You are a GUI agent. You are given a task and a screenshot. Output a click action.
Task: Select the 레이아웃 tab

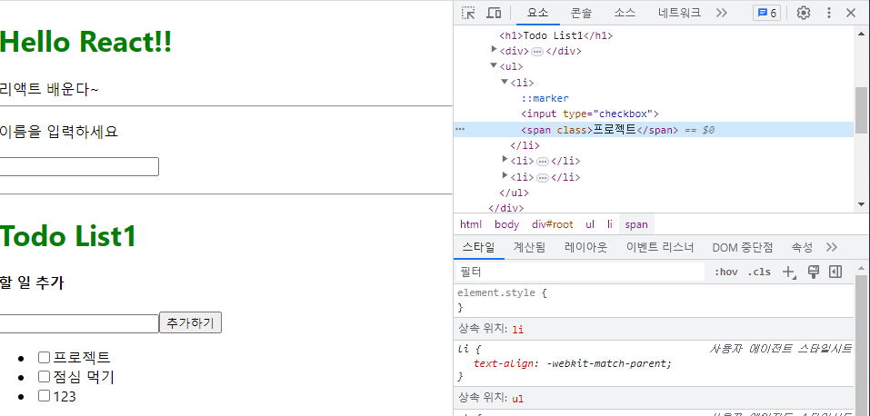pyautogui.click(x=586, y=247)
